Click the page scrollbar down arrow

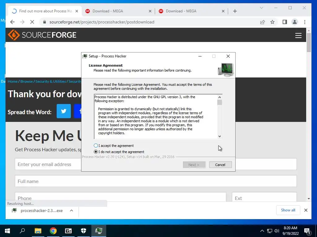(x=309, y=199)
